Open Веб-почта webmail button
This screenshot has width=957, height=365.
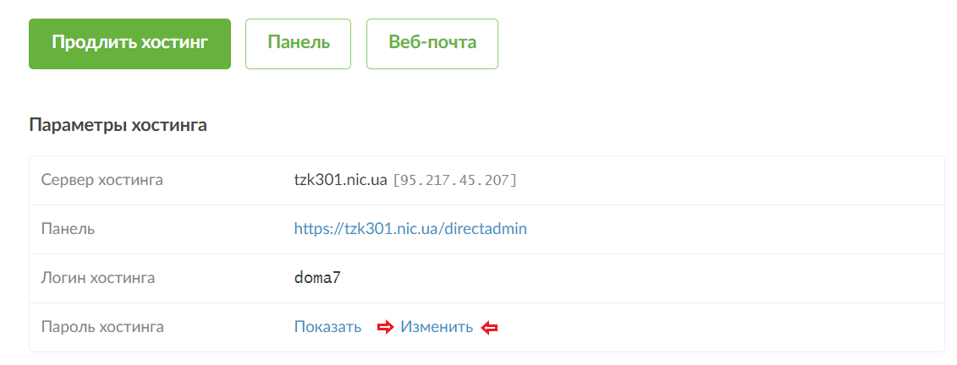click(x=432, y=44)
